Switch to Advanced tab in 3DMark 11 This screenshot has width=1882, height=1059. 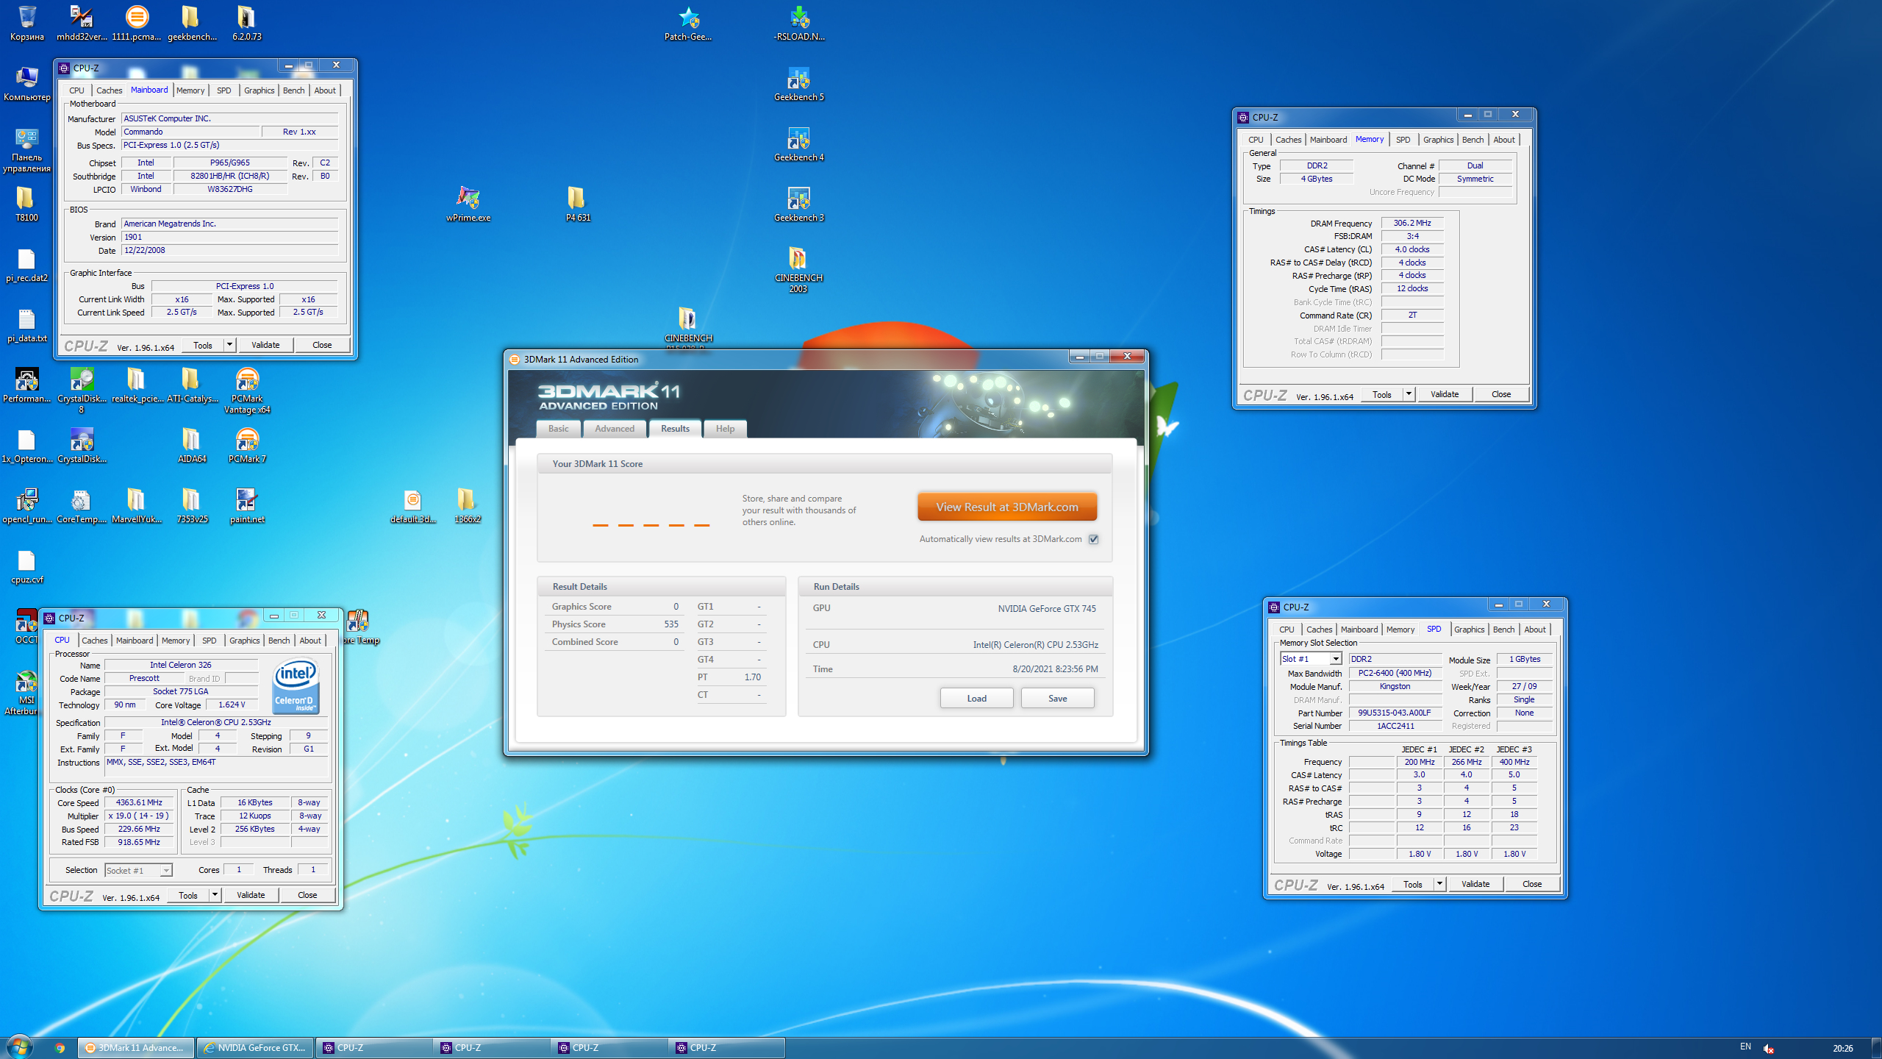[615, 429]
